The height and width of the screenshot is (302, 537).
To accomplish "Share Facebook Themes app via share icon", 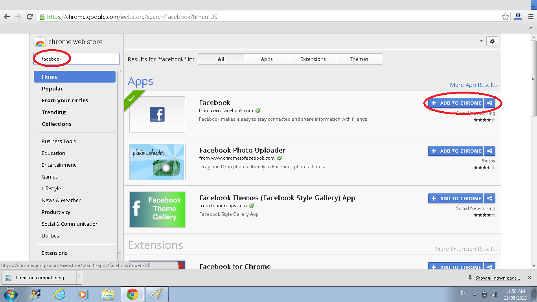I will tap(489, 199).
